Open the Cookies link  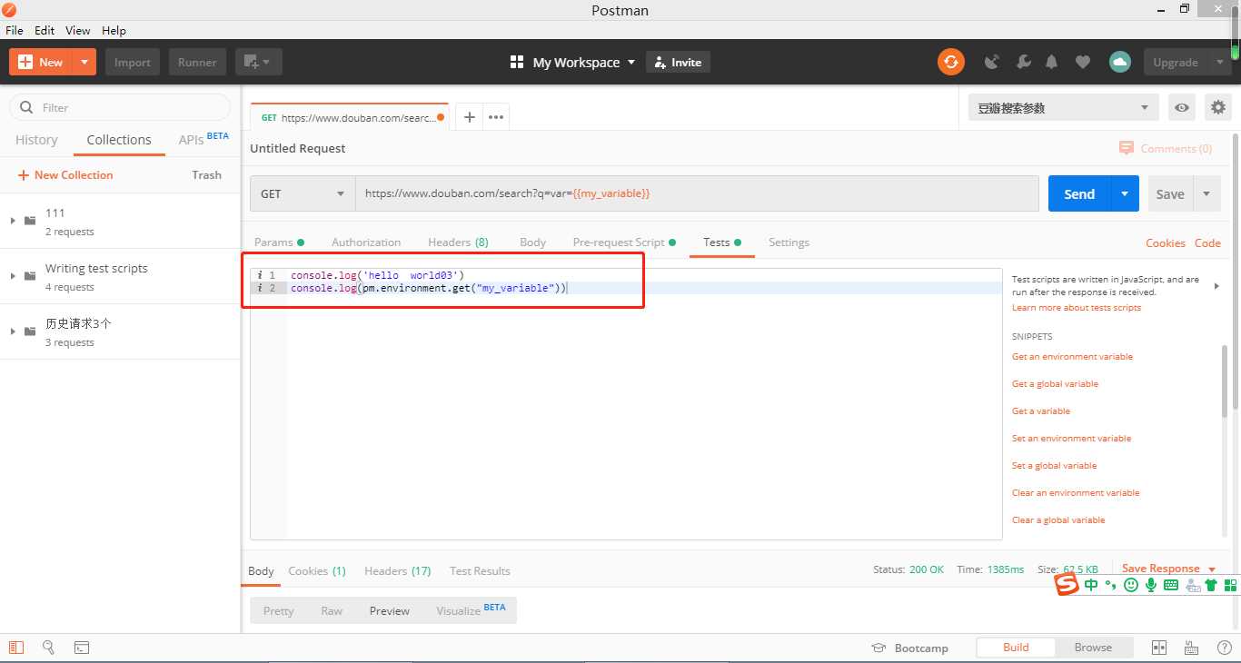point(1166,242)
